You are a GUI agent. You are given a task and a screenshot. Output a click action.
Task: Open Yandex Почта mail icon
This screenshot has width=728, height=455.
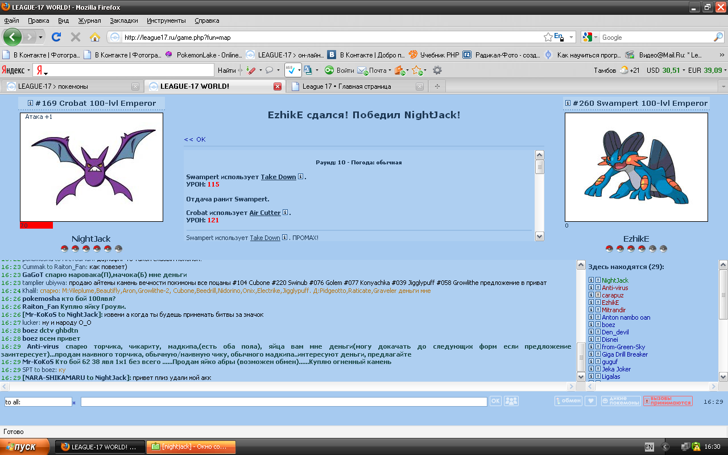pyautogui.click(x=362, y=71)
